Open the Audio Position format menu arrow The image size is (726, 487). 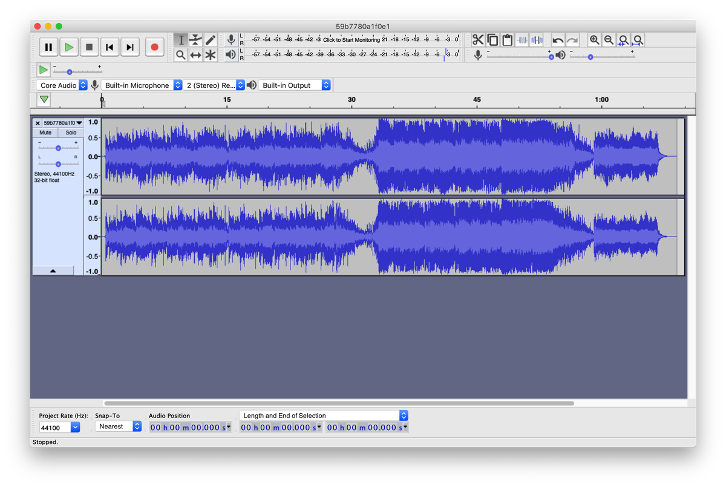coord(229,427)
